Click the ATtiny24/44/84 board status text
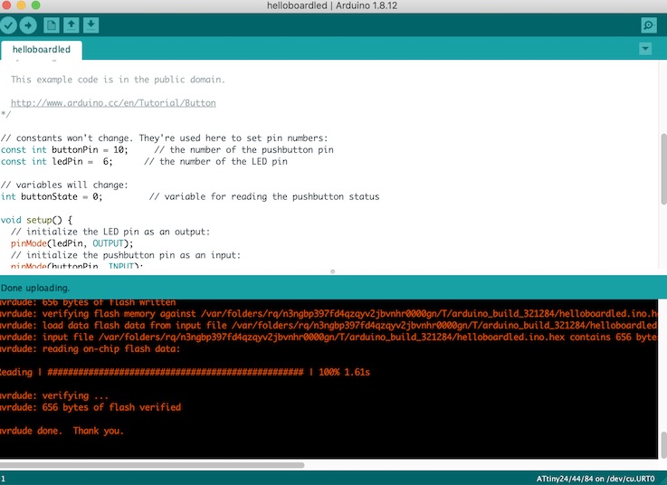The height and width of the screenshot is (485, 667). (x=596, y=479)
